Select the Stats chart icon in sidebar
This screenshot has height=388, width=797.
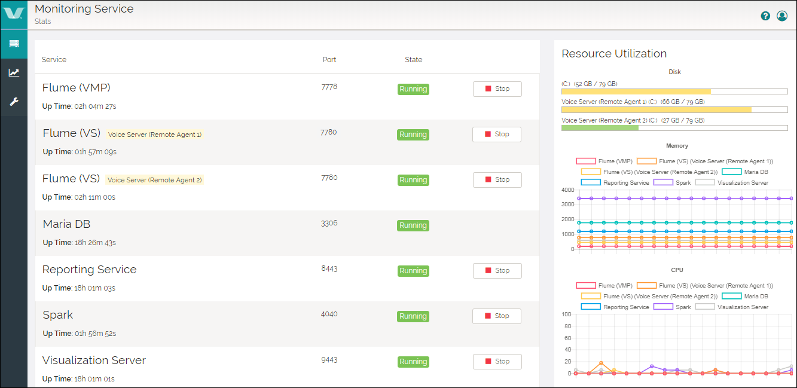[14, 72]
